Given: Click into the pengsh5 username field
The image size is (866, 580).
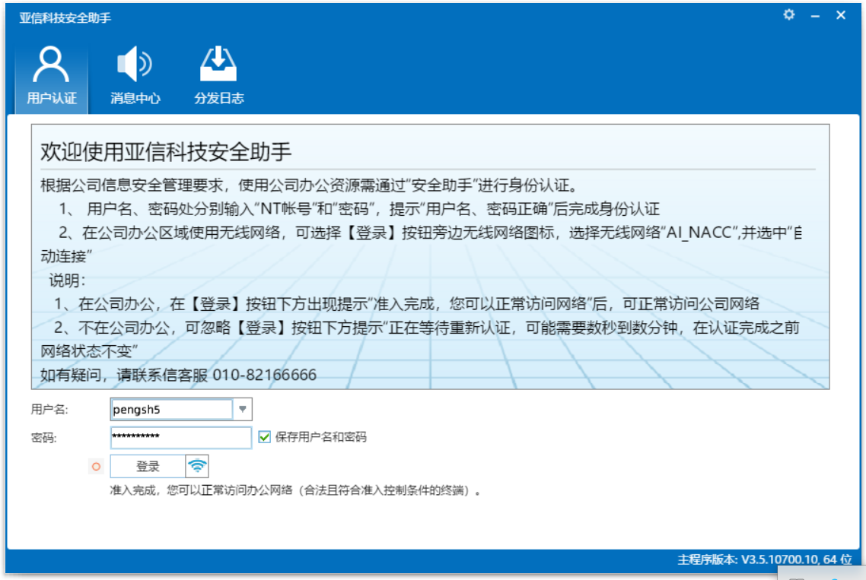Looking at the screenshot, I should [x=171, y=409].
